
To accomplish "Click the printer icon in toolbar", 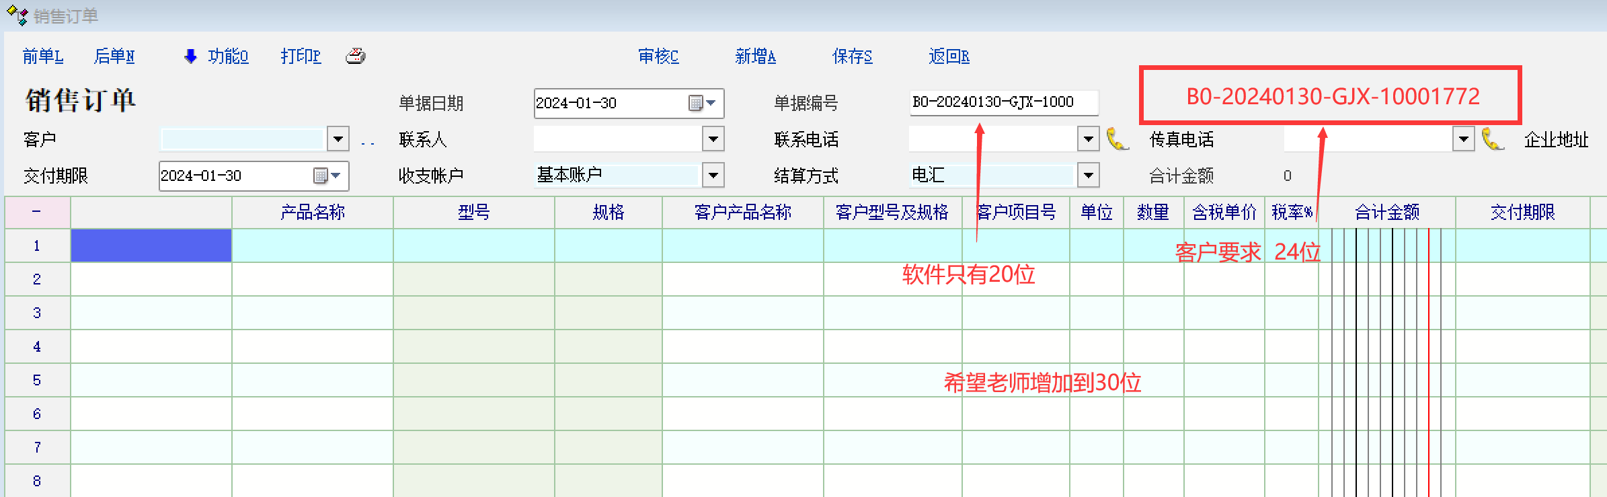I will tap(356, 56).
